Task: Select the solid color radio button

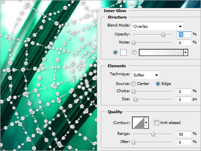Action: (115, 52)
